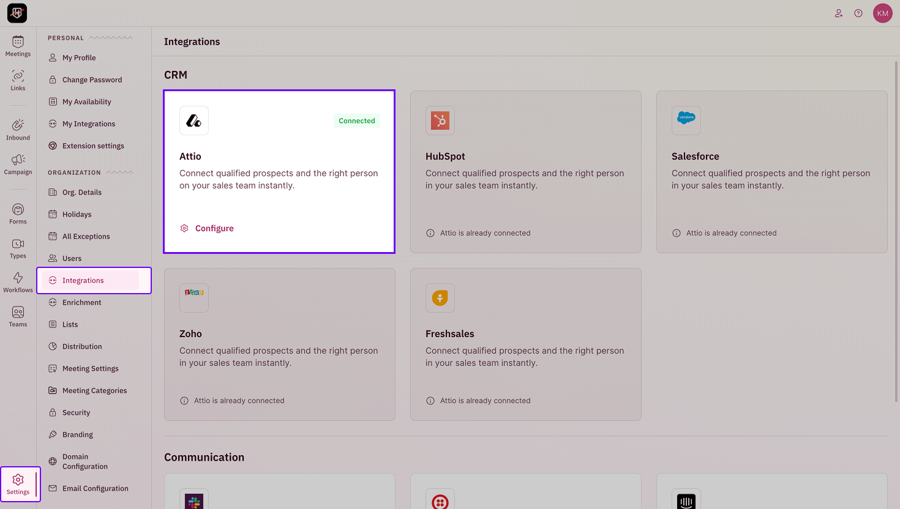Click the Twilio logo under Communication
The width and height of the screenshot is (900, 509).
point(440,502)
